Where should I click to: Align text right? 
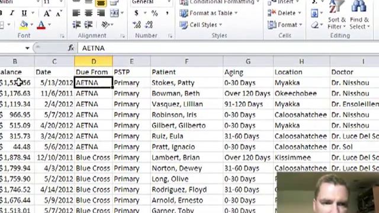coord(101,13)
